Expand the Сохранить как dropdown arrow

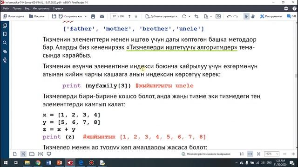point(86,16)
